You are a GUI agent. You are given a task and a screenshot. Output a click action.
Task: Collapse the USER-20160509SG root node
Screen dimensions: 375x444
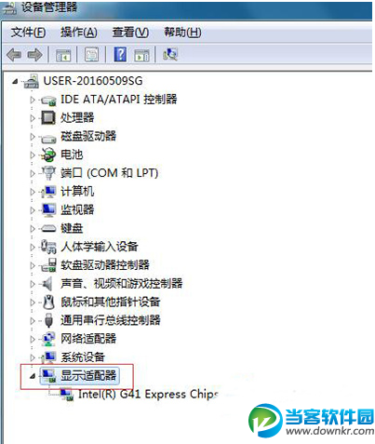(15, 82)
